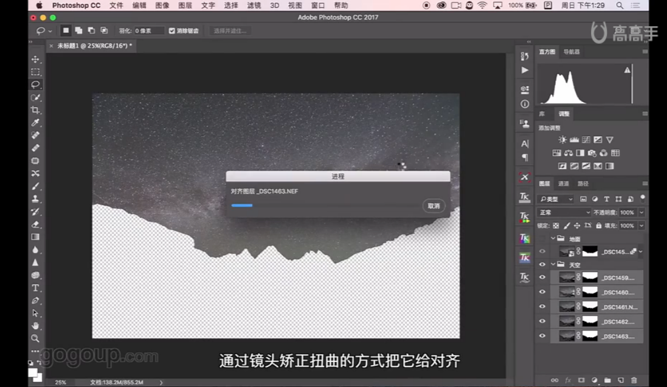
Task: Filter layers by type layers
Action: [607, 199]
